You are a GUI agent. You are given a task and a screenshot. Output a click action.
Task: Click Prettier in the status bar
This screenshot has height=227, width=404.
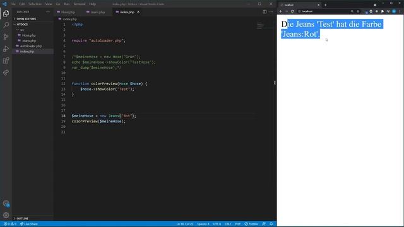pyautogui.click(x=251, y=224)
